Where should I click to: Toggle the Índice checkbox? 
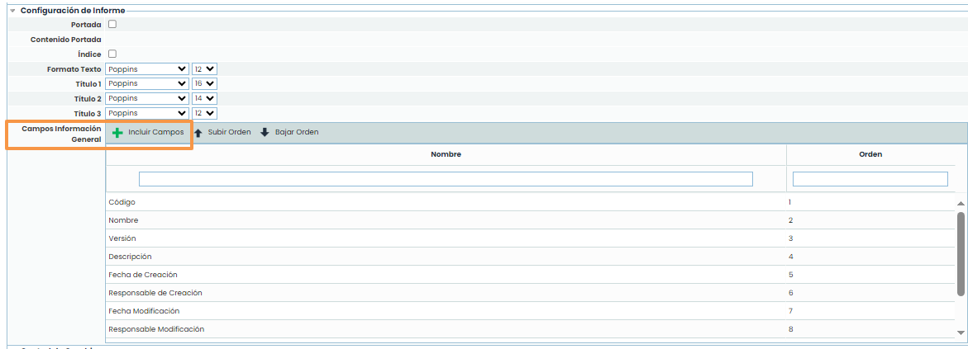pyautogui.click(x=112, y=54)
